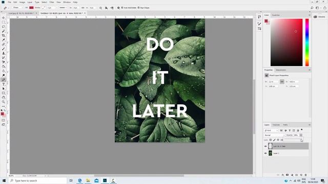Screen dimensions: 328x184
Task: Select the Layer 1 thumbnail
Action: click(270, 153)
